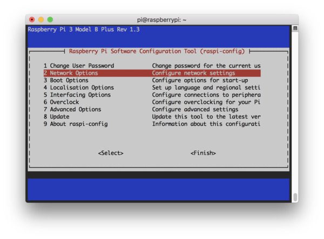This screenshot has width=324, height=239.
Task: Minimize terminal using yellow button
Action: click(x=41, y=19)
